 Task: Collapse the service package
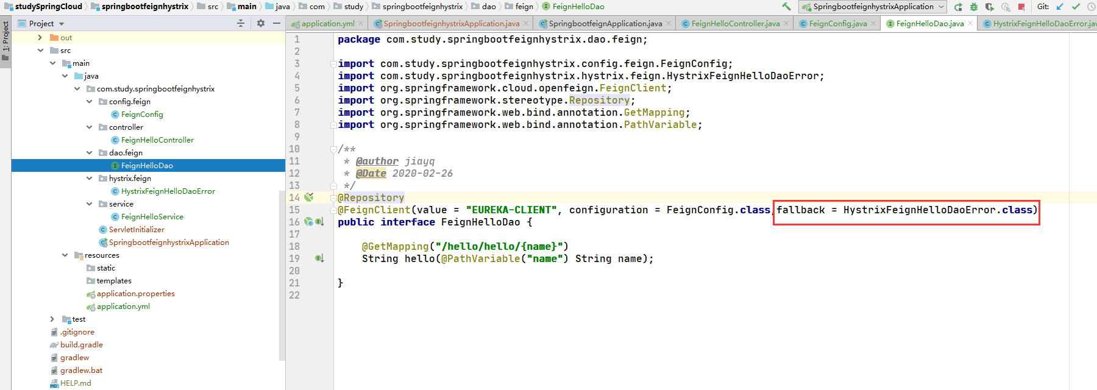point(89,204)
